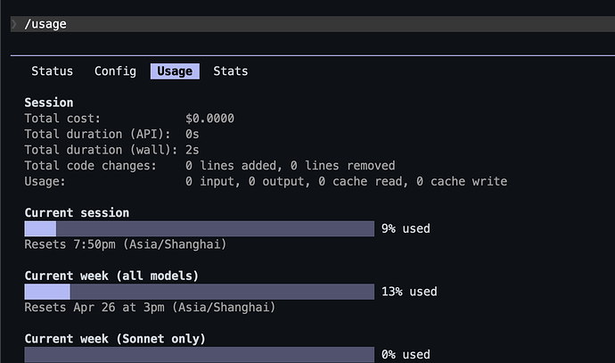Click the 0% used label
The image size is (615, 363).
(x=406, y=355)
